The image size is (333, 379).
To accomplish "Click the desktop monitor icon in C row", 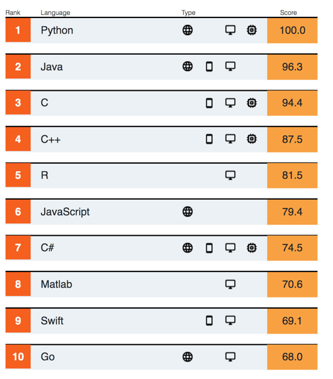I will (230, 103).
